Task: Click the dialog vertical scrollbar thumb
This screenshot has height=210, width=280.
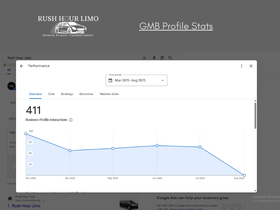Action: coord(256,116)
